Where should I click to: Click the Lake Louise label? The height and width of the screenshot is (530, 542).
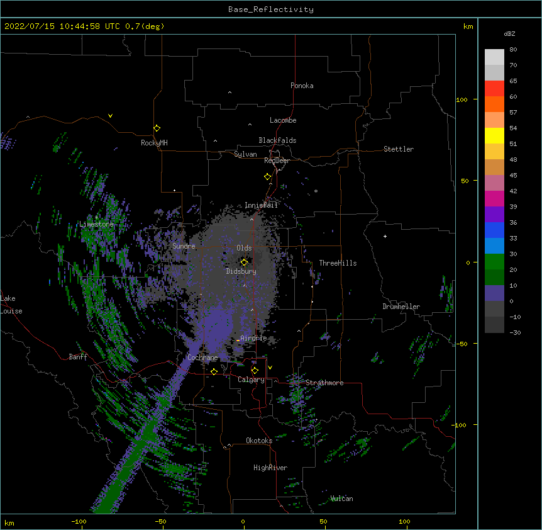click(x=11, y=305)
